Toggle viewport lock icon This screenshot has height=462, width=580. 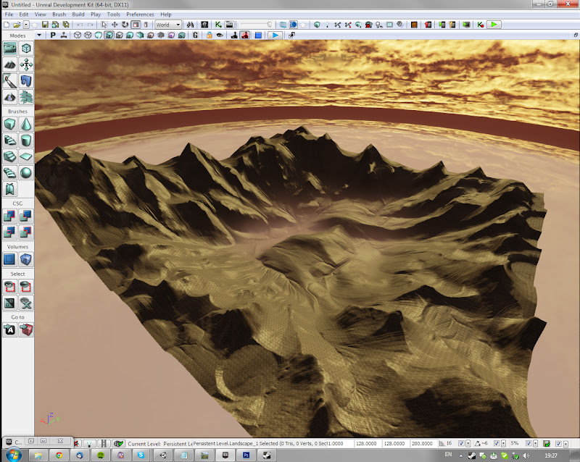click(x=208, y=35)
